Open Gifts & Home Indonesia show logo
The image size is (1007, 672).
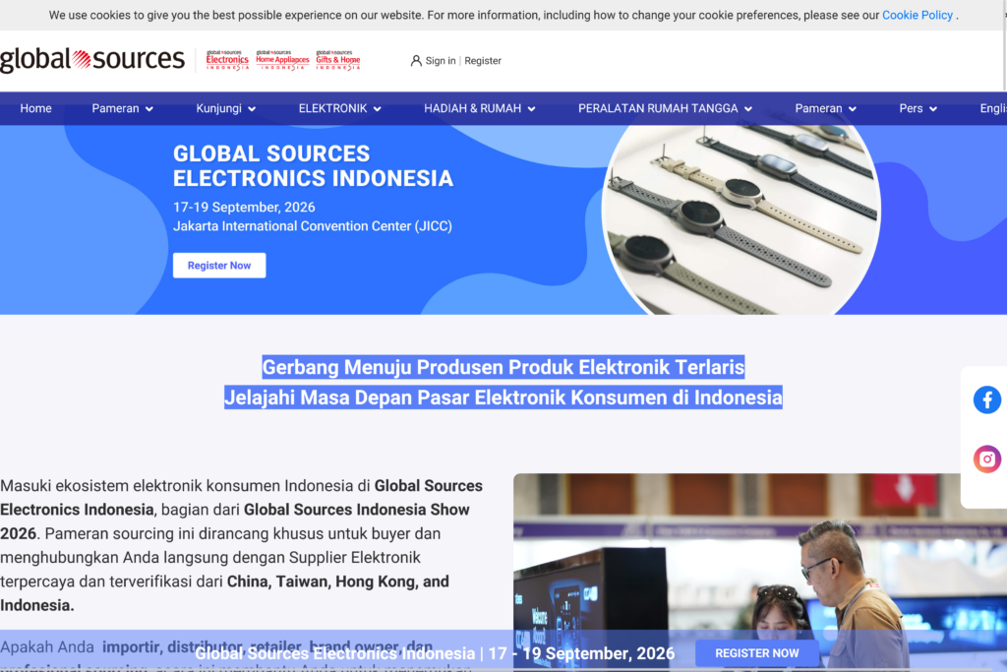click(337, 60)
